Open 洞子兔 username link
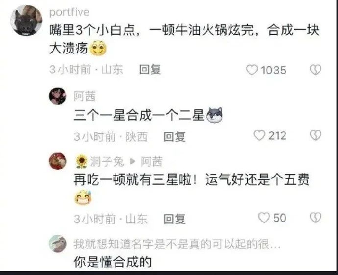Image resolution: width=338 pixels, height=275 pixels. (107, 162)
